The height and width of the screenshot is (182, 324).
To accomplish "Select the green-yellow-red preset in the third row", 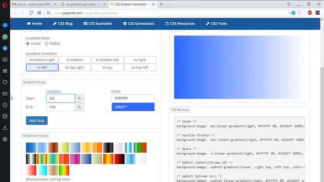I will point(64,170).
